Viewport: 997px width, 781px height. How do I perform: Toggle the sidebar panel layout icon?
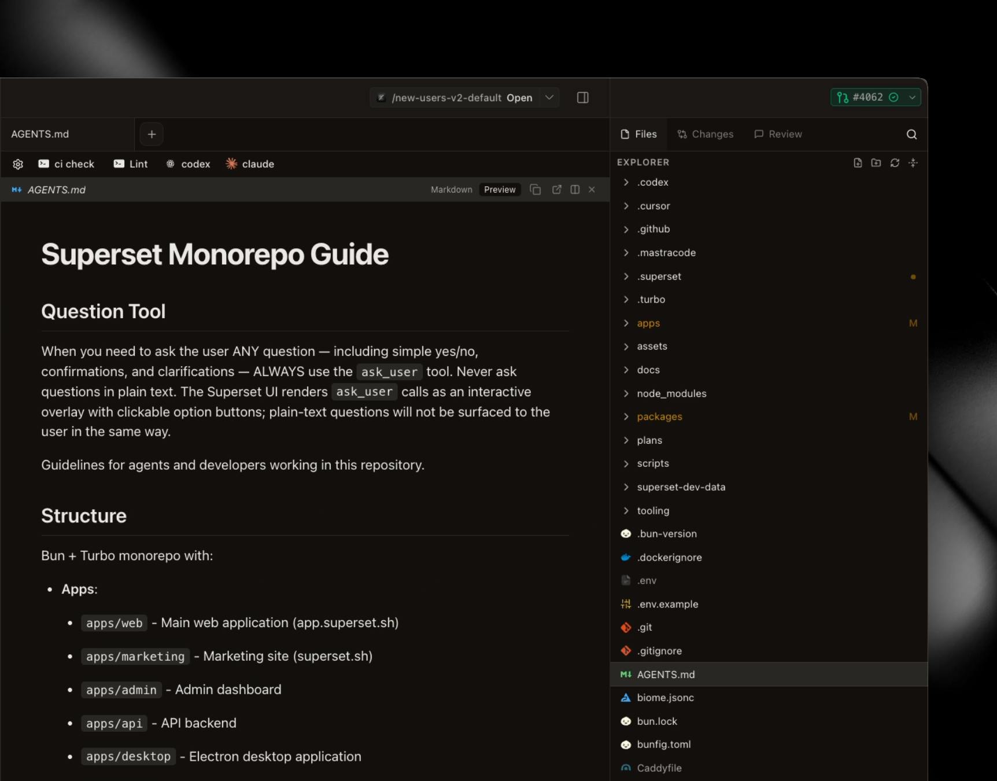click(x=582, y=98)
